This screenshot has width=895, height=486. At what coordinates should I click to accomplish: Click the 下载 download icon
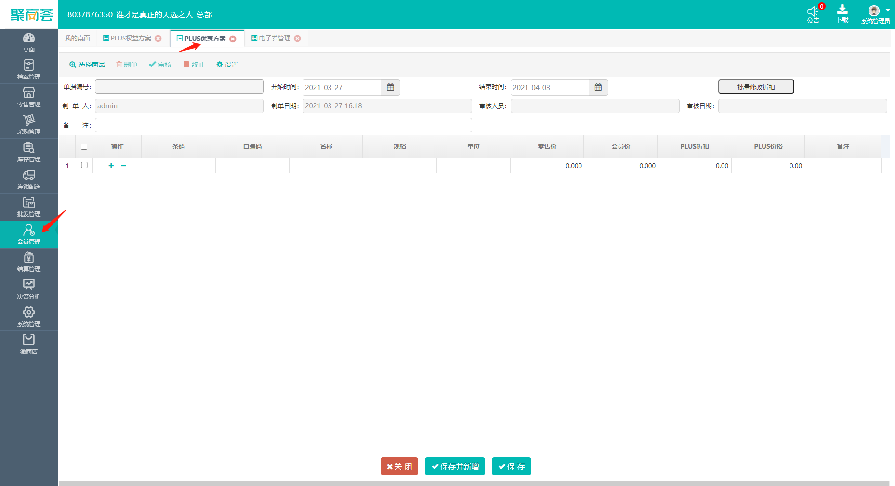click(842, 14)
